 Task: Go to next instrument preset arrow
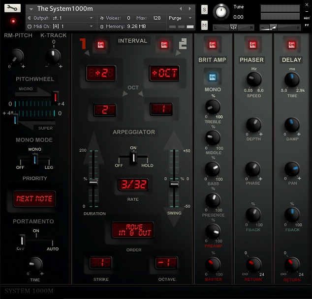pyautogui.click(x=190, y=8)
